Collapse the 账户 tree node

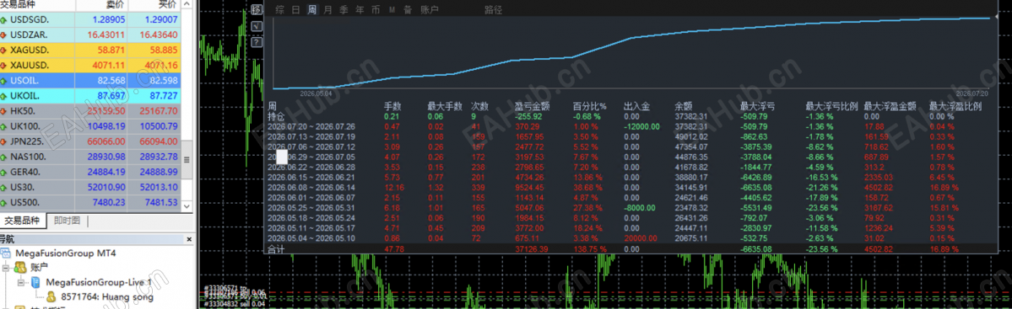(7, 268)
